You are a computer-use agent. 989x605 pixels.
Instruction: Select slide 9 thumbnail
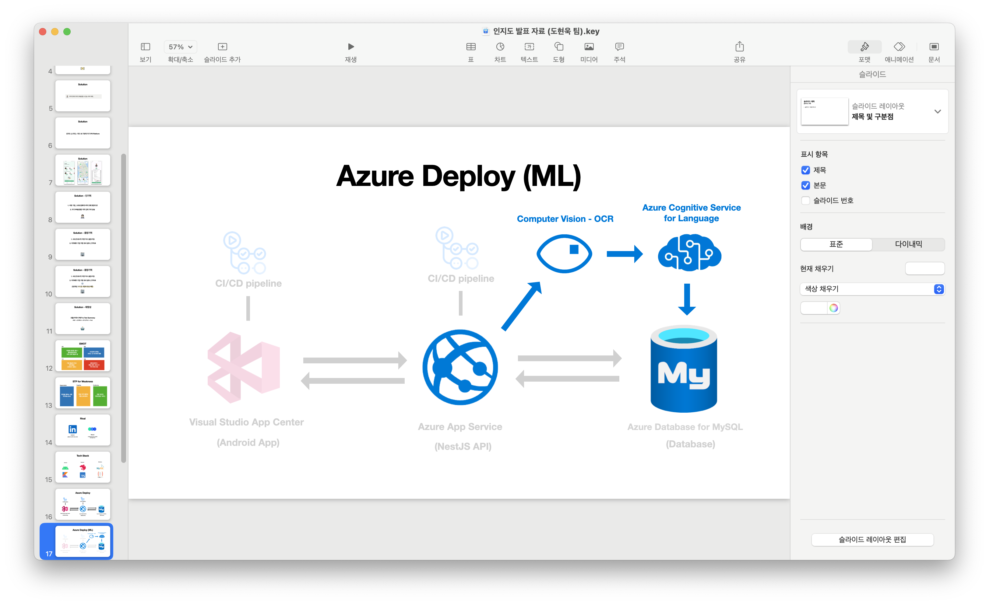(83, 244)
